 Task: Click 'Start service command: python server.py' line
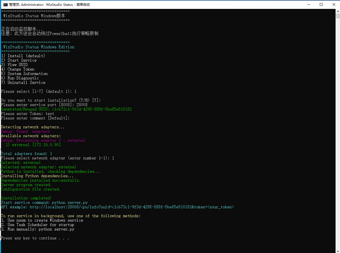44,202
